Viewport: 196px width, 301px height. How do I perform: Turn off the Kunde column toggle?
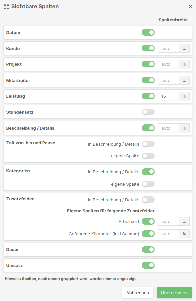[148, 48]
